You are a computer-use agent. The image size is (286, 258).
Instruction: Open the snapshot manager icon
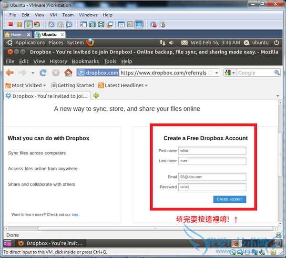(69, 24)
